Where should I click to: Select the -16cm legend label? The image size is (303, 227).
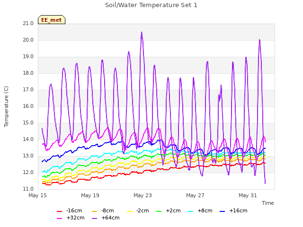pos(74,210)
